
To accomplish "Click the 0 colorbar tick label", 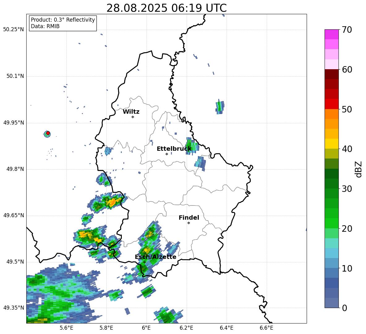I will tap(345, 308).
